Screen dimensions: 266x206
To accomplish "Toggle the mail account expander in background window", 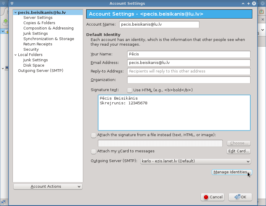I will click(x=3, y=31).
